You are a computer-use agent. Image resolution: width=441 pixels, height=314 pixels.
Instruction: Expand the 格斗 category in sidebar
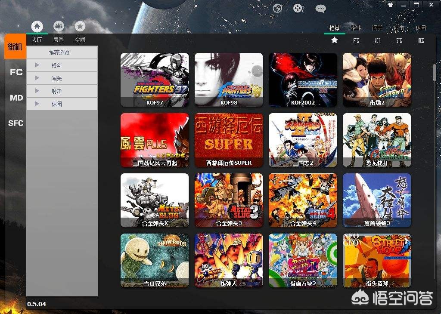37,65
